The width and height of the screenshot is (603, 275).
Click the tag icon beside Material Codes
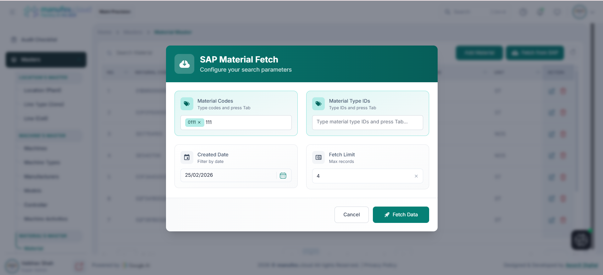tap(187, 104)
